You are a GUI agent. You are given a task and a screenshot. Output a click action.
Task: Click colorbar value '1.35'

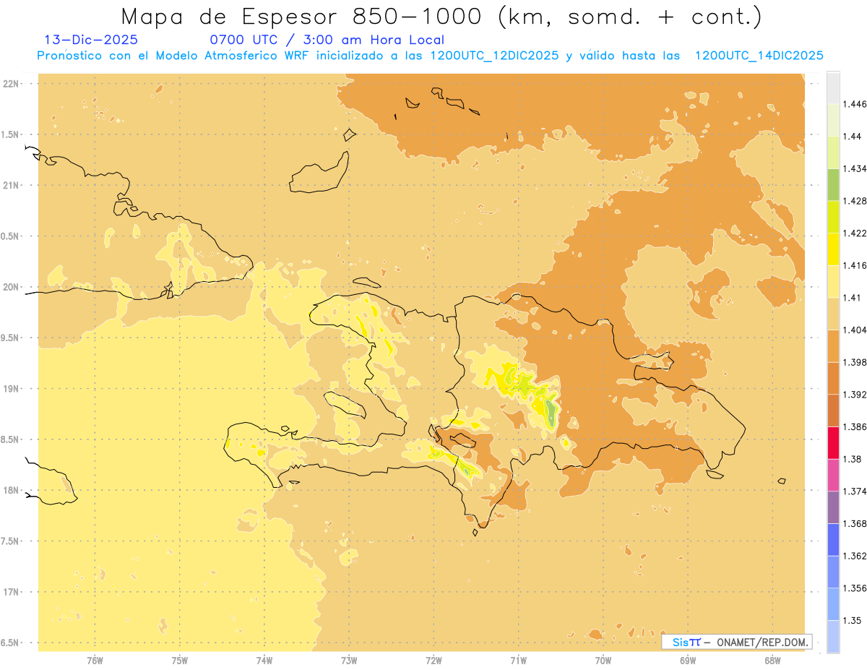coord(850,621)
